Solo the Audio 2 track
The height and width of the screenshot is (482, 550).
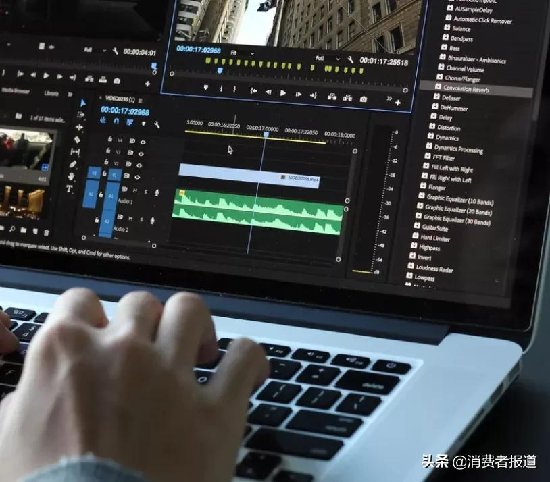tap(141, 219)
